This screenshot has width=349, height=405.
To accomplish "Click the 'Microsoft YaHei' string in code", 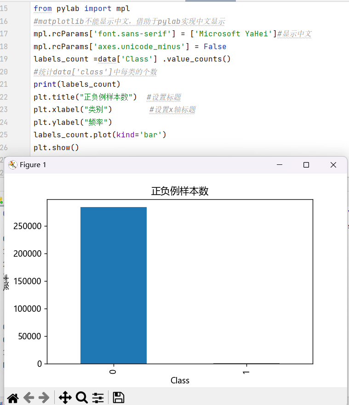I will tap(234, 34).
